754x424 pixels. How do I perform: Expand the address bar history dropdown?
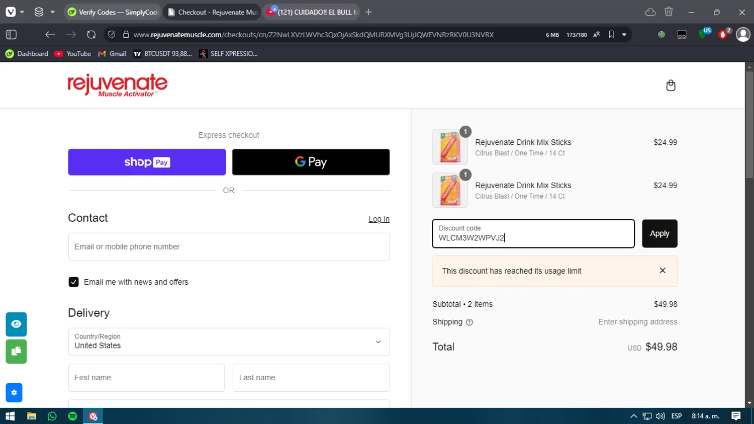(624, 35)
